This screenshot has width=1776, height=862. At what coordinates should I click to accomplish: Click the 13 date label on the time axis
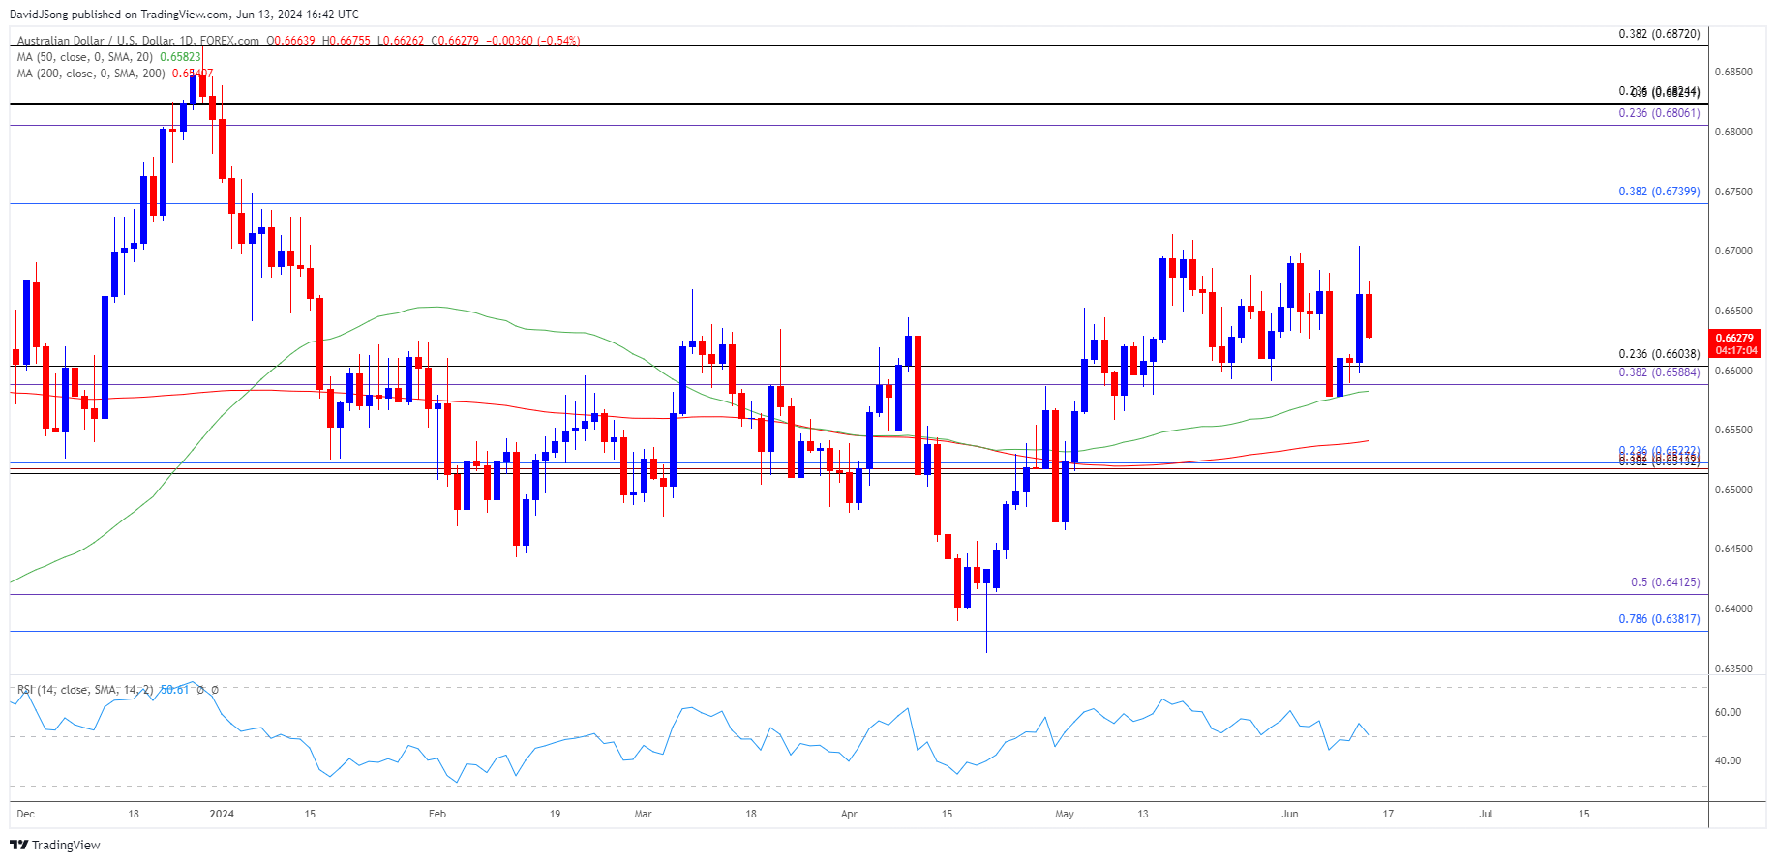coord(1143,815)
